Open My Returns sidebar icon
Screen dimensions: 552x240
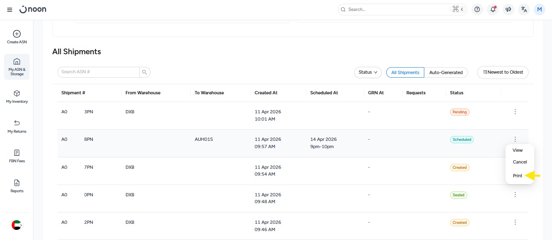tap(17, 123)
